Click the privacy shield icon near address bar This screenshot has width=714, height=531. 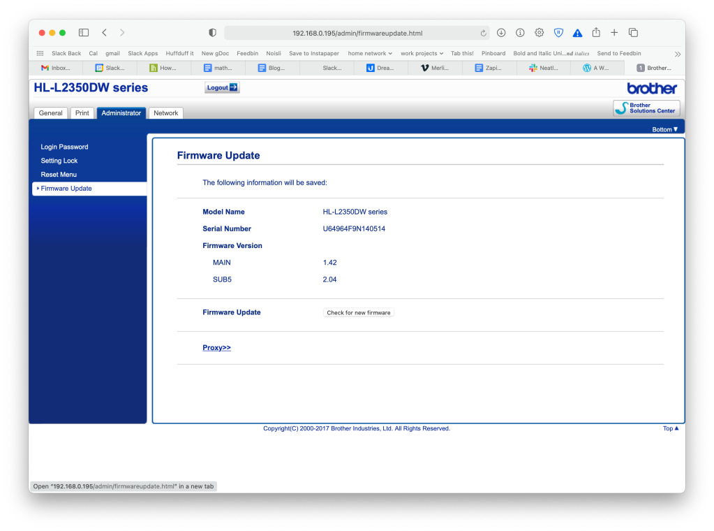click(212, 33)
